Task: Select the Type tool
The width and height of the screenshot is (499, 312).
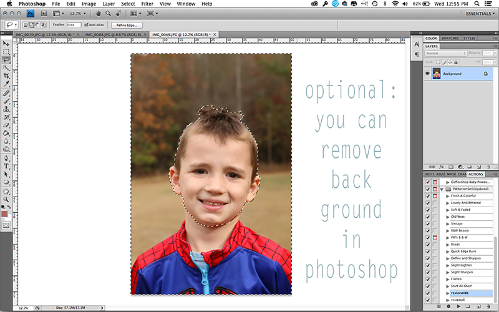Action: (6, 166)
